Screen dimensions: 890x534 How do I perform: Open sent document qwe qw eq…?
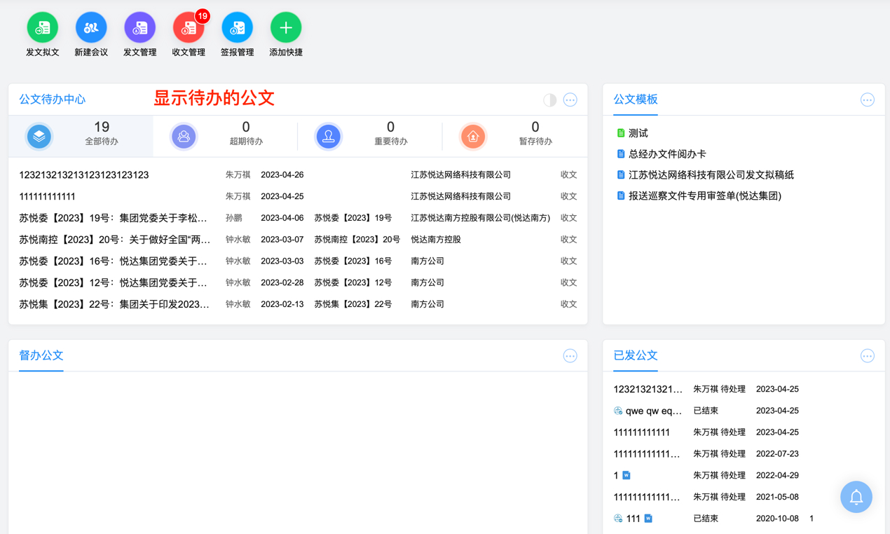(x=653, y=411)
